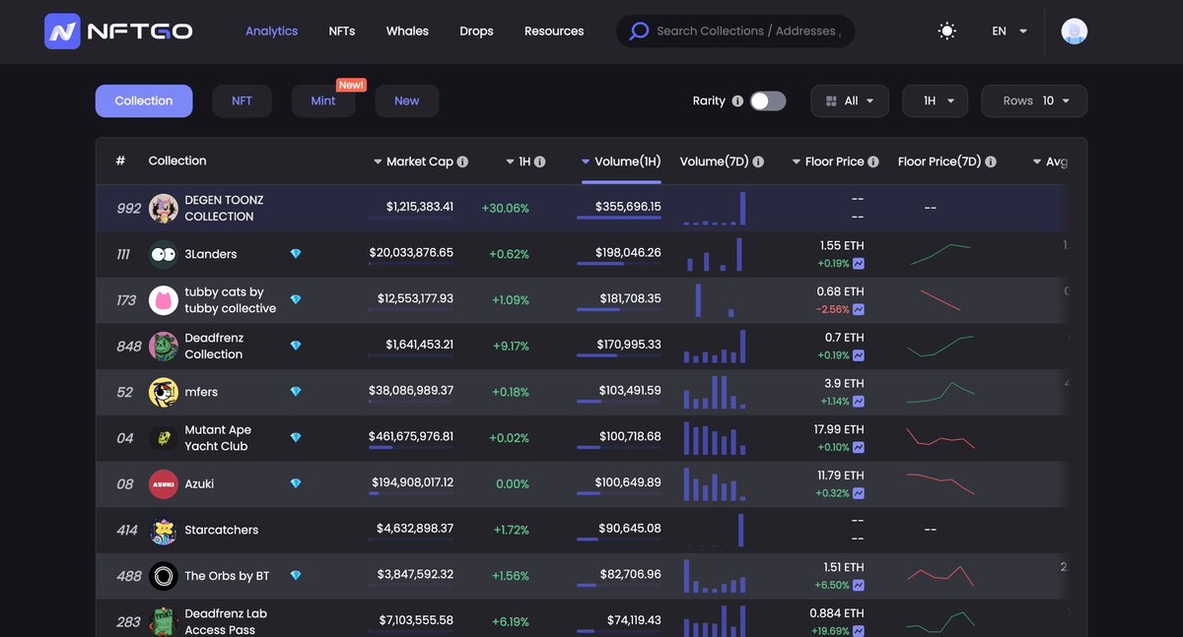The width and height of the screenshot is (1183, 637).
Task: Open the Azuki collection link
Action: (199, 483)
